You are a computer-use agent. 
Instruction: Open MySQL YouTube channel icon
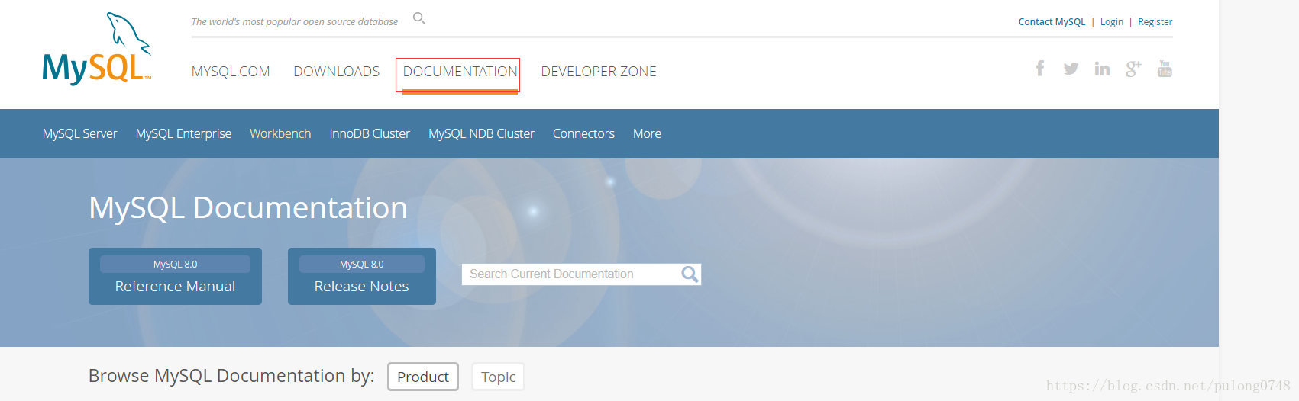click(1165, 69)
